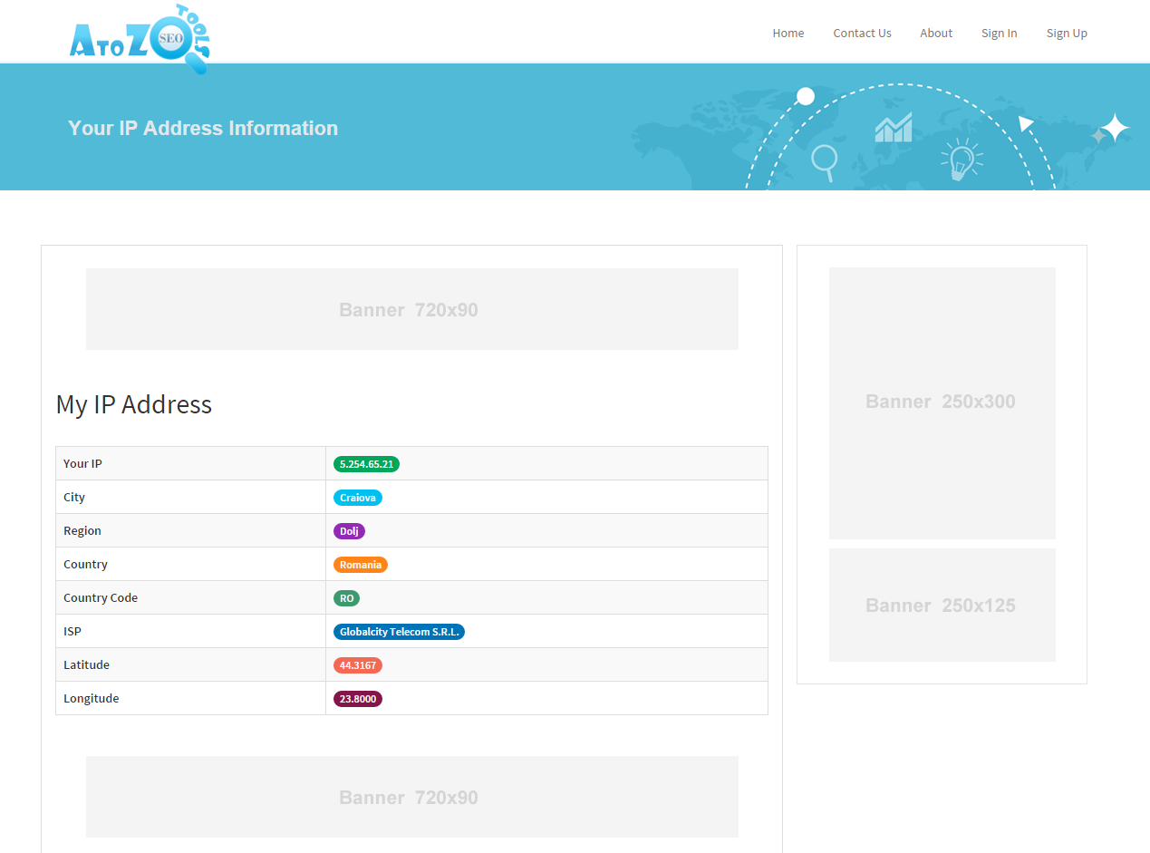Select the Globalcity Telecom S.R.L. ISP badge
Viewport: 1150px width, 853px height.
pyautogui.click(x=399, y=631)
